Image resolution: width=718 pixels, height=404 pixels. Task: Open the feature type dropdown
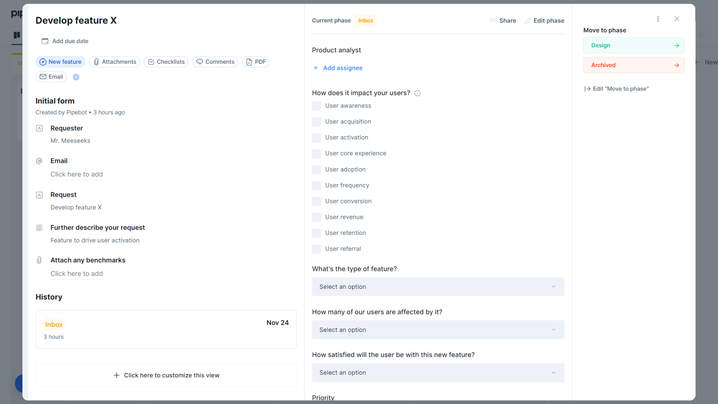pos(438,287)
